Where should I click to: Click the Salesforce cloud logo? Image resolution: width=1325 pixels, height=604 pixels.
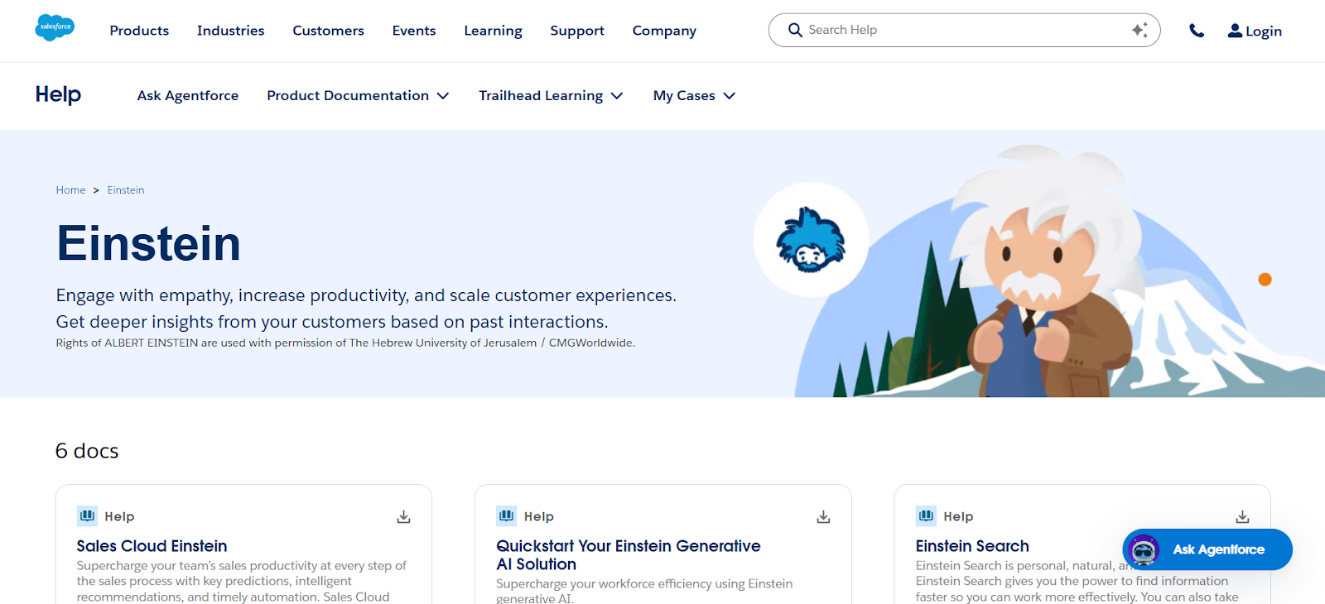click(x=55, y=27)
